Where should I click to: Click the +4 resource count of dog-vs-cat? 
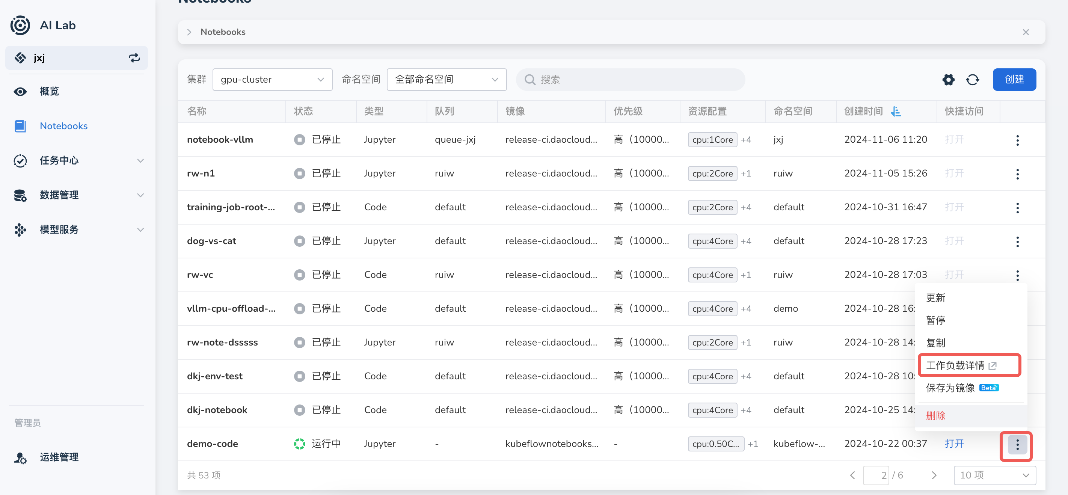click(x=746, y=241)
